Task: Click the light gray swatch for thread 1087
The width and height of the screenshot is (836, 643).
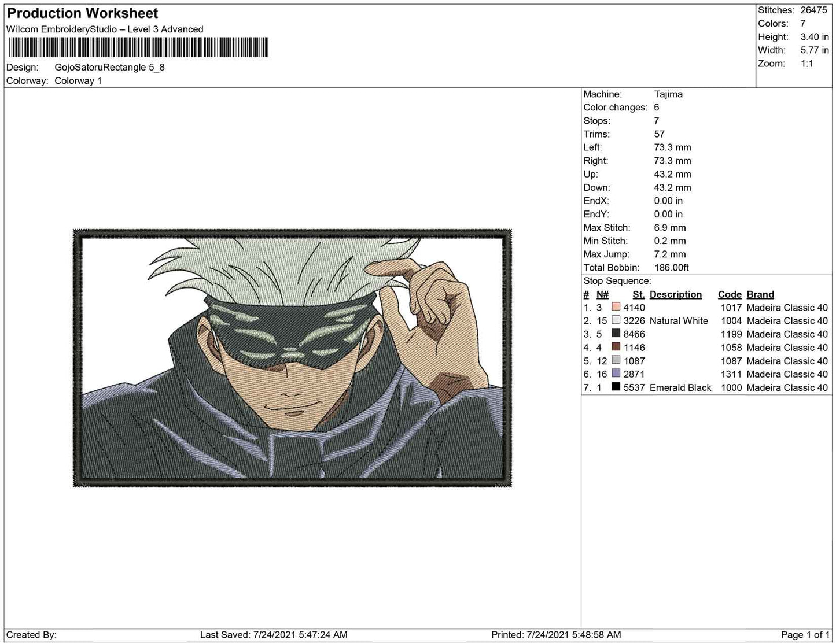Action: pyautogui.click(x=616, y=360)
